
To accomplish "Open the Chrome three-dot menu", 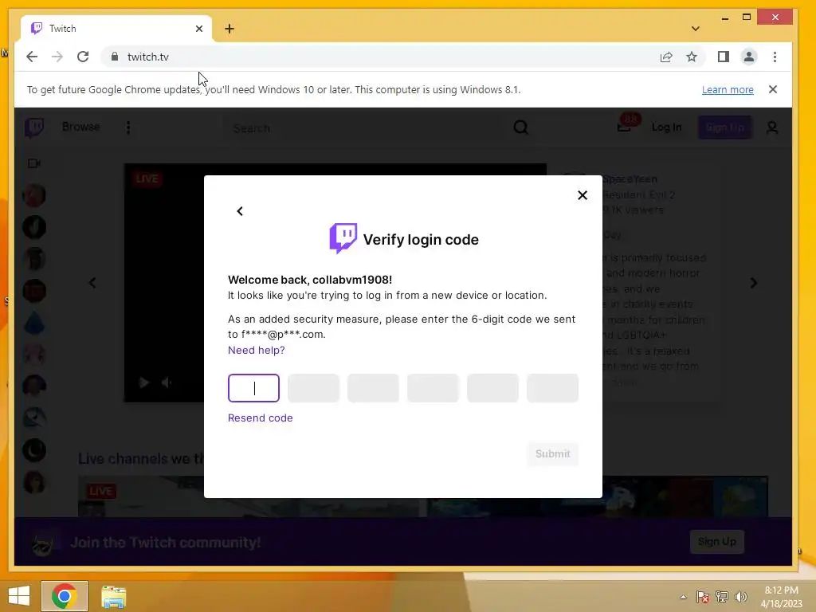I will [775, 57].
